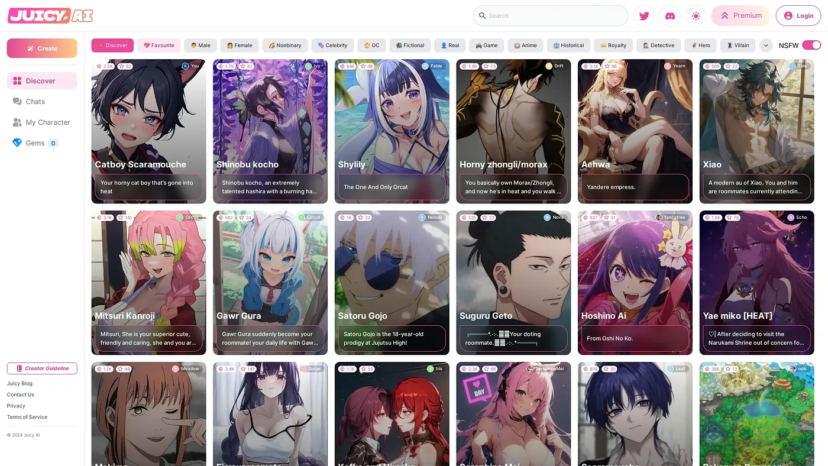The height and width of the screenshot is (466, 828).
Task: Click chat count on Gawr Gura card
Action: point(225,218)
